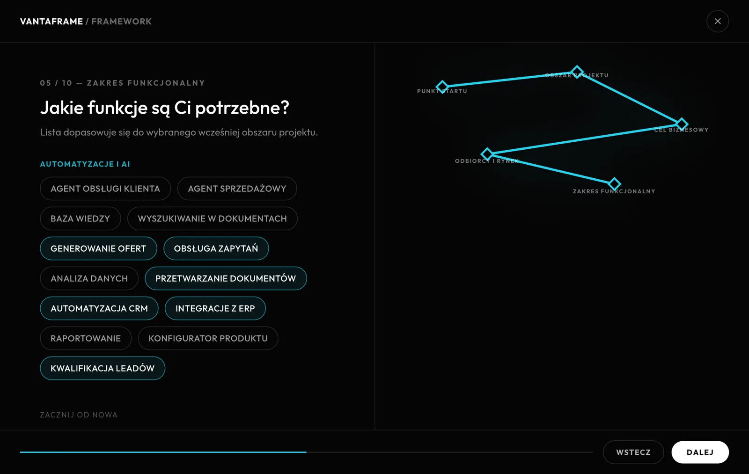Select the Odbiorcy i rynek diamond node
Image resolution: width=749 pixels, height=474 pixels.
(x=487, y=153)
